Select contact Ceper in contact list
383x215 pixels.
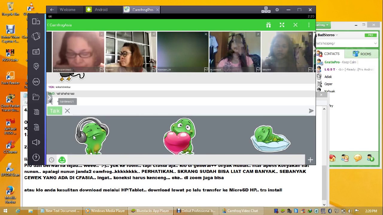click(x=347, y=84)
